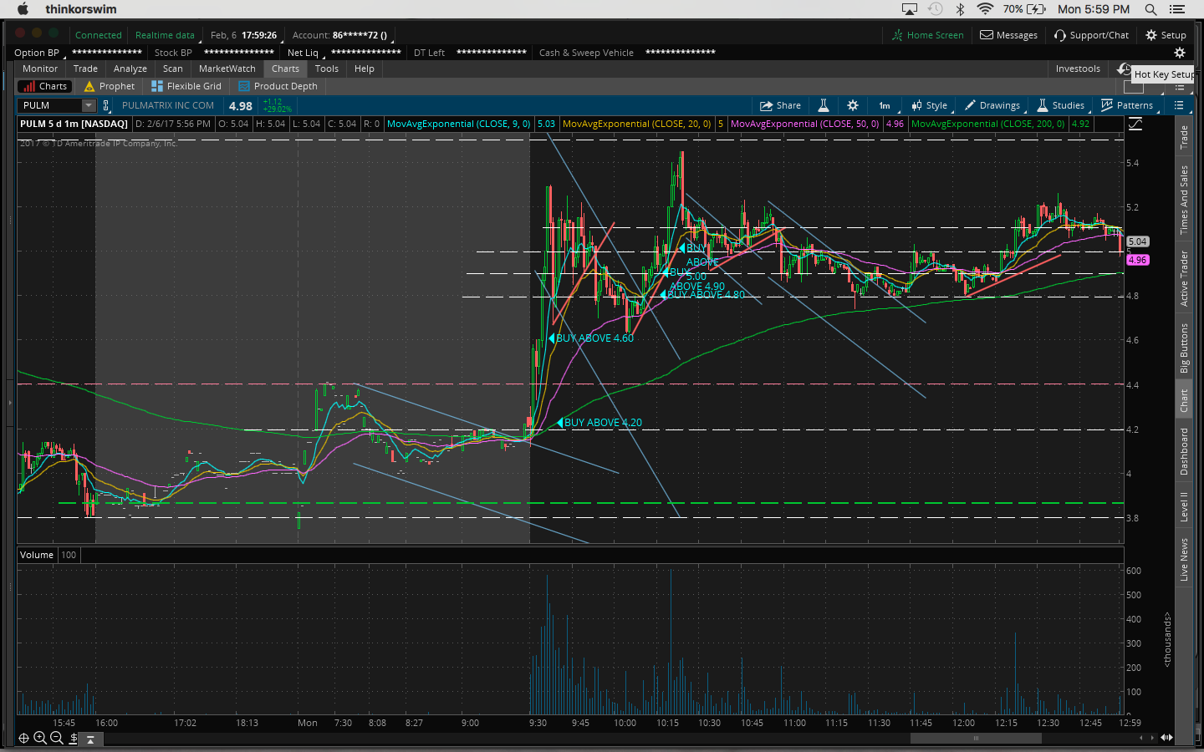Zoom in using the magnifier plus icon

(39, 738)
